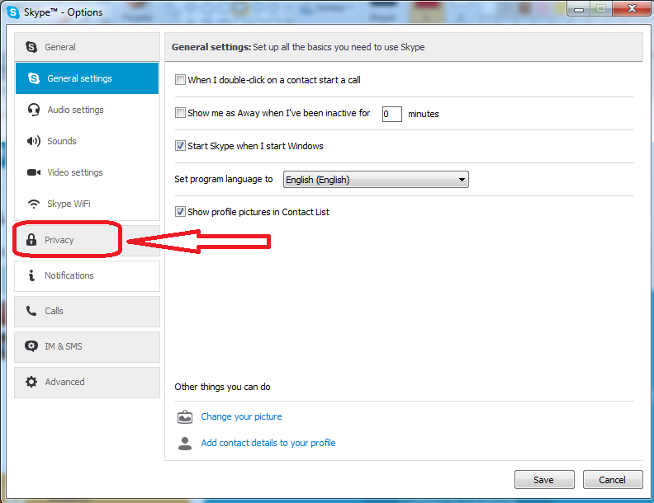The height and width of the screenshot is (503, 654).
Task: Click the Save button
Action: click(544, 480)
